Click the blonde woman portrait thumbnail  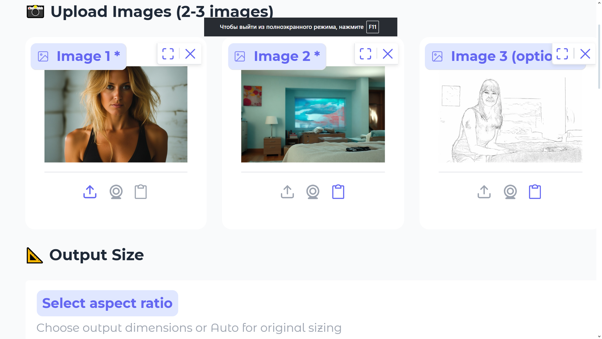pos(116,114)
